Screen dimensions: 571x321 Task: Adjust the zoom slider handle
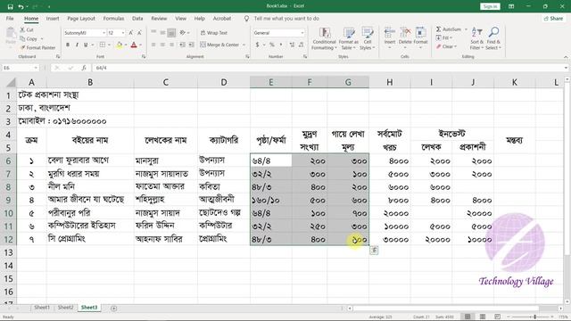click(x=534, y=317)
